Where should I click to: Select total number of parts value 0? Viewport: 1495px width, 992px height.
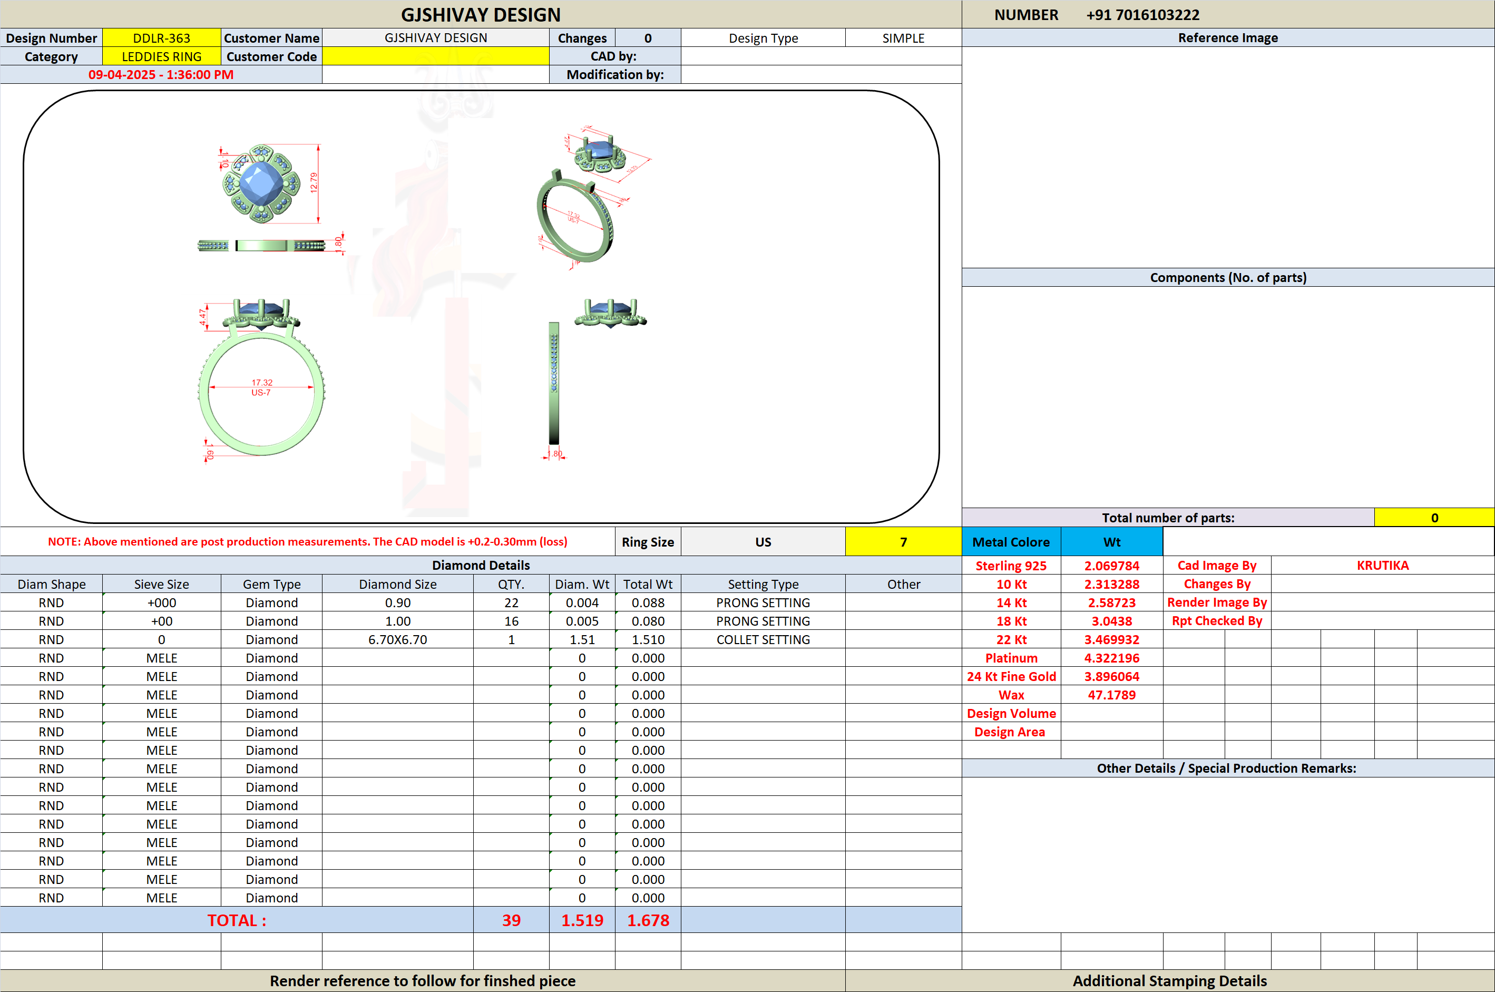(1434, 518)
